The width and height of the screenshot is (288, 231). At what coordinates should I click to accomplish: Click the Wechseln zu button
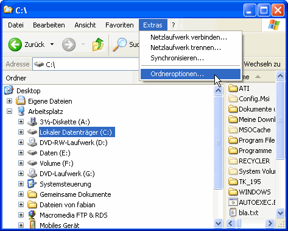[x=262, y=64]
